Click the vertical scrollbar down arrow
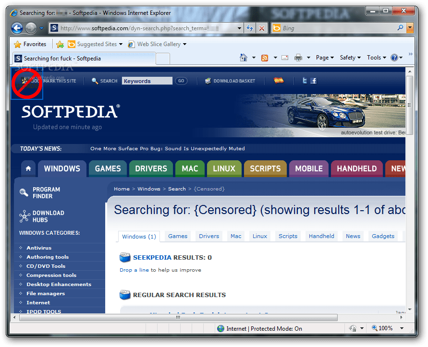Screen dimensions: 428x347 pos(410,310)
